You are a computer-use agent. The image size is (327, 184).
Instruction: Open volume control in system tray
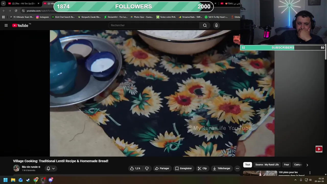click(310, 180)
